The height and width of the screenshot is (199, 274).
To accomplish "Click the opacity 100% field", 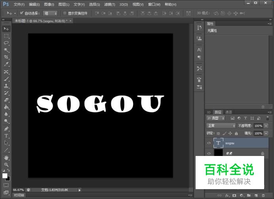I will (x=258, y=126).
